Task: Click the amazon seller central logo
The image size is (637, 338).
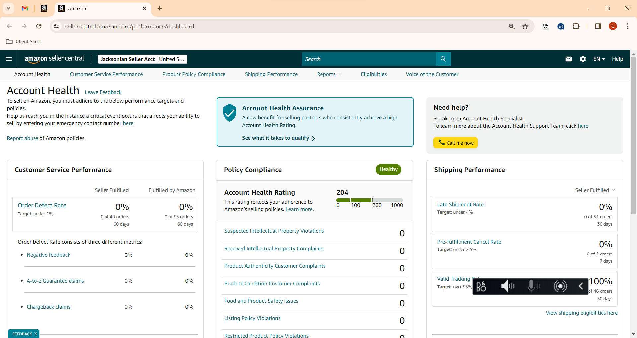Action: coord(54,59)
